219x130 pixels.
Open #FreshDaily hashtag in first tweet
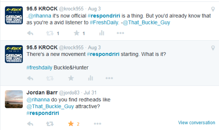click(104, 23)
